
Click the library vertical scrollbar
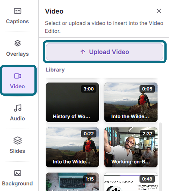click(x=160, y=157)
